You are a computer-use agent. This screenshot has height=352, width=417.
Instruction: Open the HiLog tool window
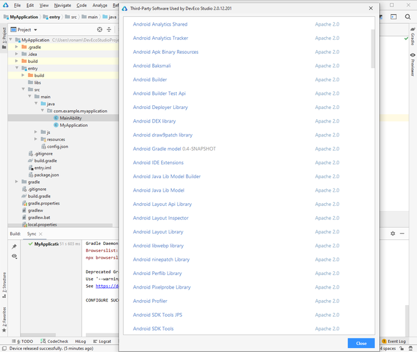[x=80, y=341]
